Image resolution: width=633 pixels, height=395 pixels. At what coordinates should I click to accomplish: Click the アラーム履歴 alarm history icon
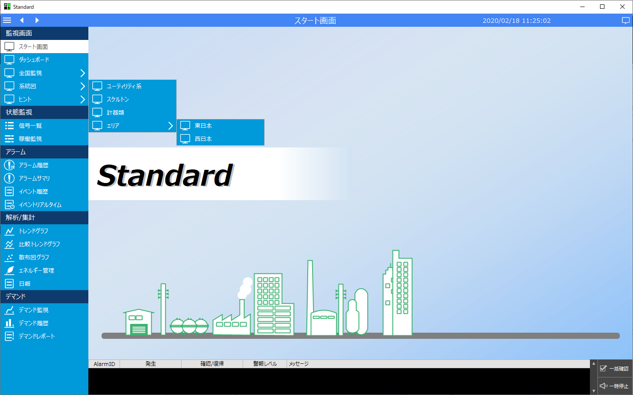pos(9,165)
